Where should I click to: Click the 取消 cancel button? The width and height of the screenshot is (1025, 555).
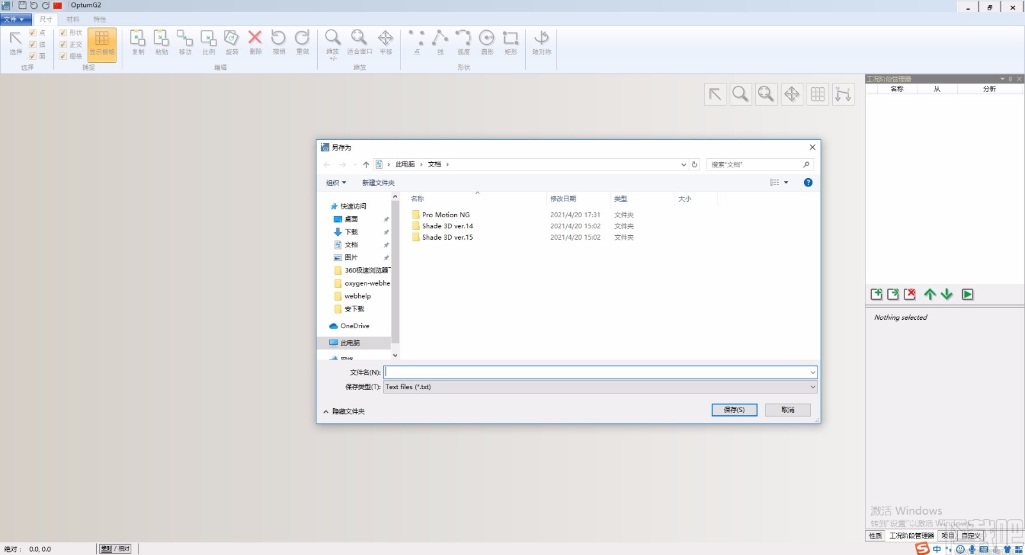[x=788, y=410]
